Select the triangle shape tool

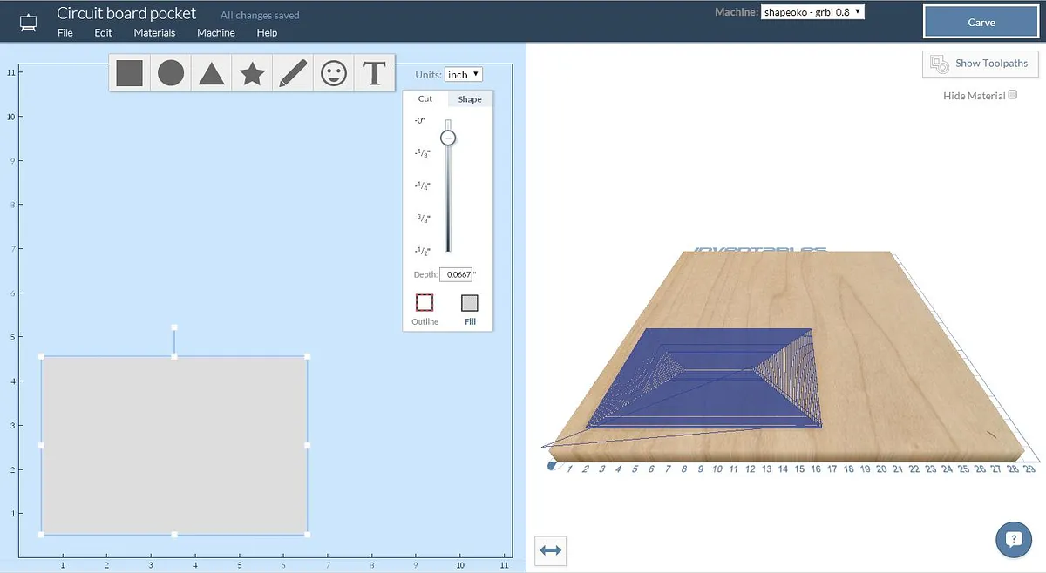point(211,73)
